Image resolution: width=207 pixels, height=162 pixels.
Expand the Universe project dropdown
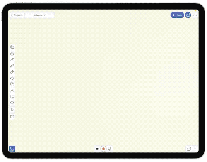39,15
